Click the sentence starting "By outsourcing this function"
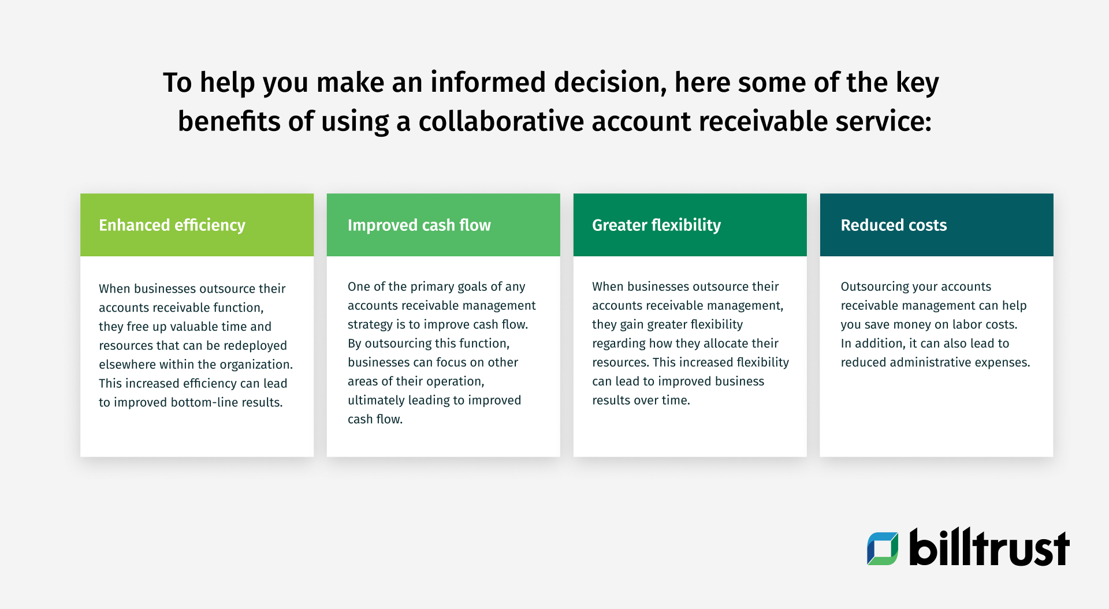This screenshot has height=609, width=1109. [x=428, y=343]
